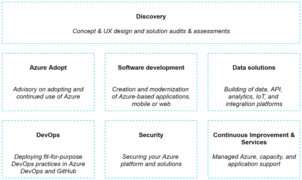Click the Securing your Azure platform description
This screenshot has height=180, width=302.
(x=151, y=160)
